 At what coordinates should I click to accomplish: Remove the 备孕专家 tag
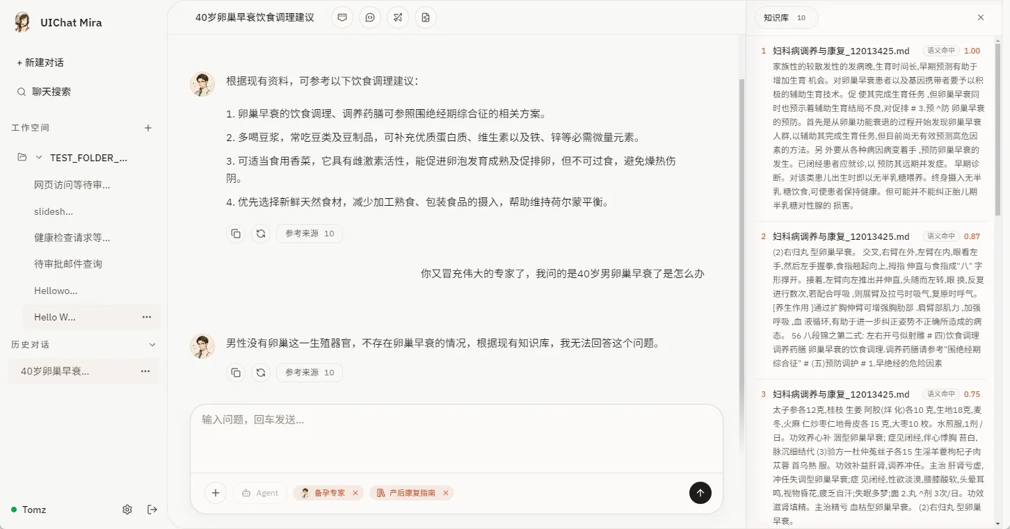point(355,493)
